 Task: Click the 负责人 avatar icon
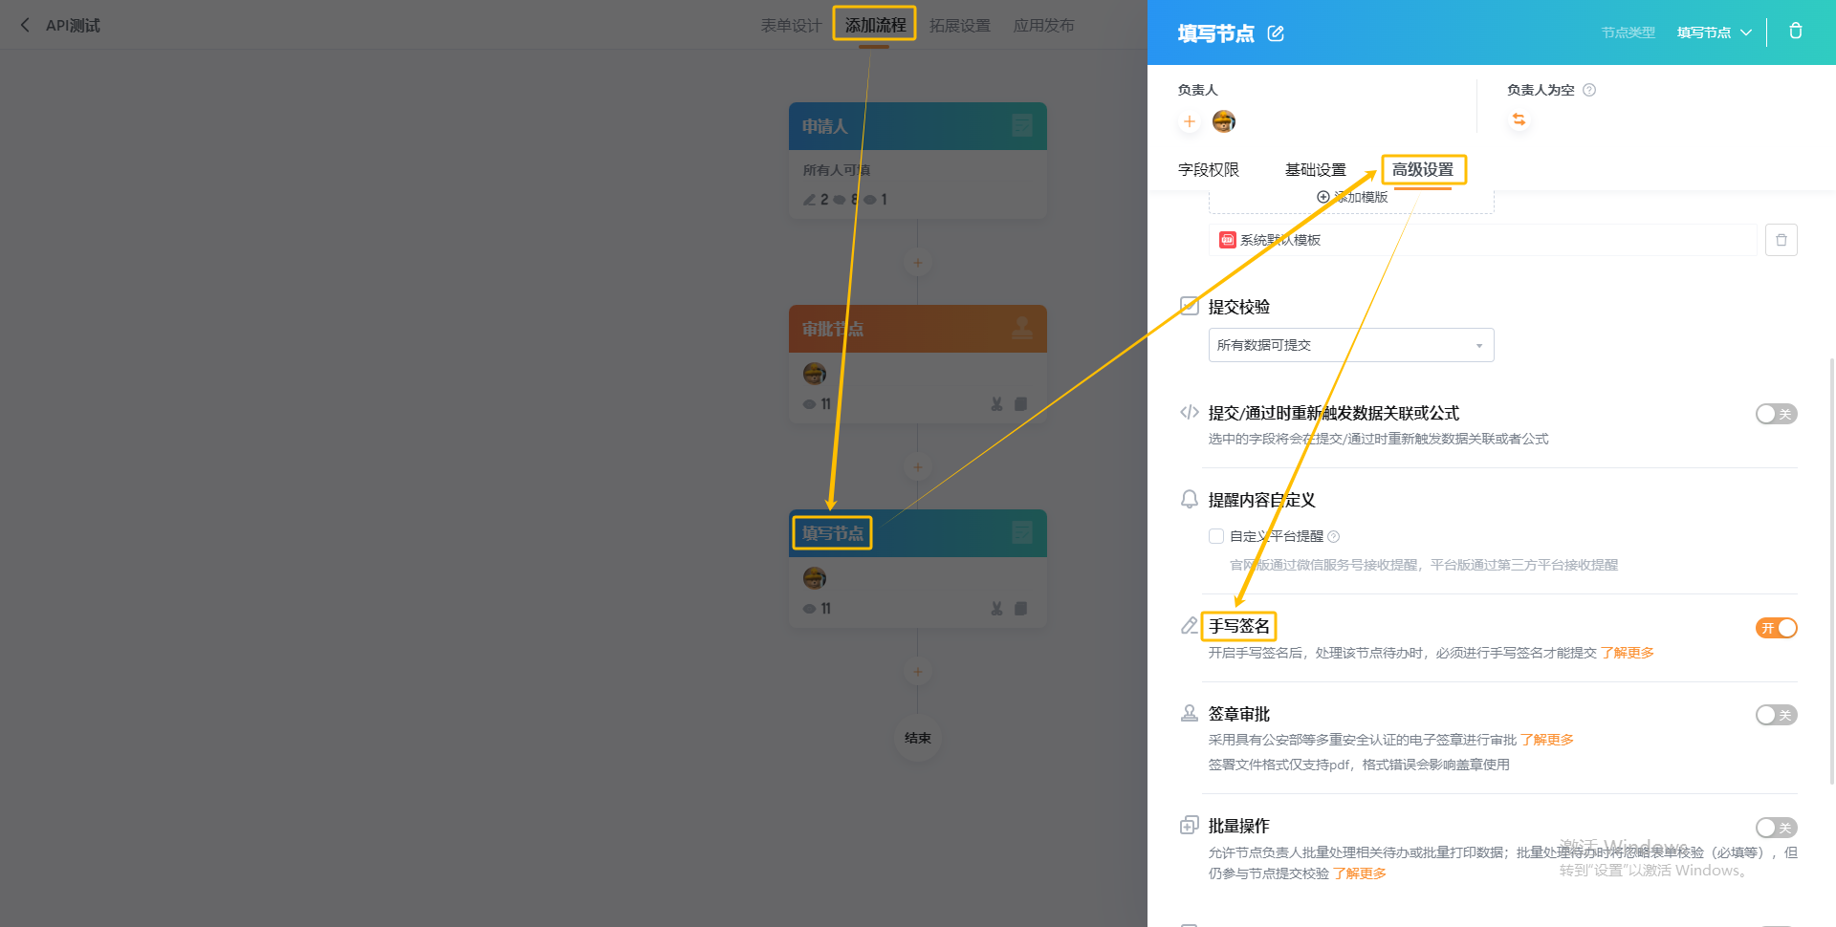click(x=1223, y=121)
